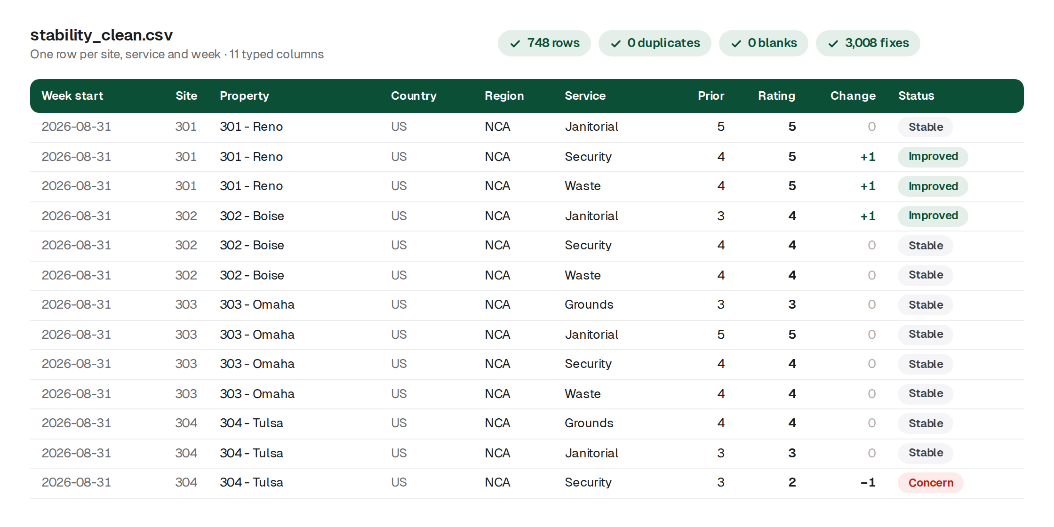Viewport: 1054px width, 527px height.
Task: Select the 0 duplicates badge text
Action: pyautogui.click(x=663, y=43)
